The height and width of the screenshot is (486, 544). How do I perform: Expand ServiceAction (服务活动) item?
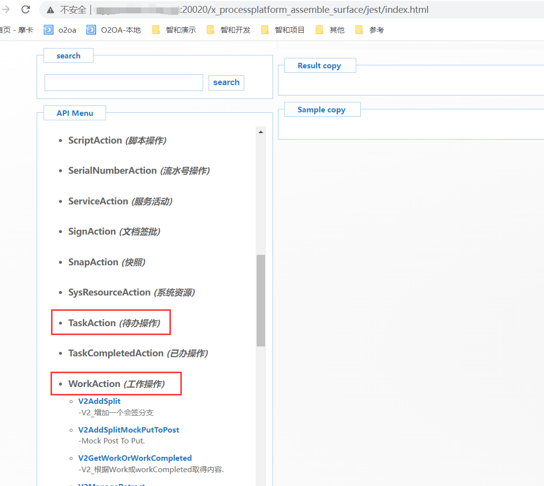(x=120, y=201)
